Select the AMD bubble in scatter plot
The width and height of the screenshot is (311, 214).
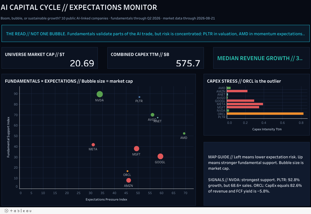(x=184, y=133)
